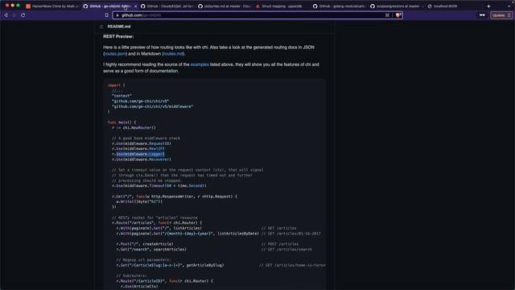The height and width of the screenshot is (290, 515).
Task: Click the r.Post createArticle line
Action: (x=145, y=244)
